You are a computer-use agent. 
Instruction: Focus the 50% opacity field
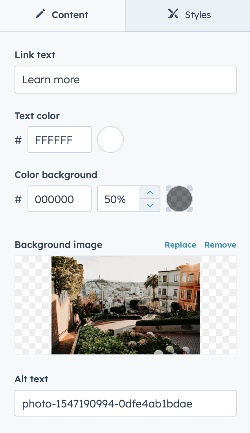click(119, 199)
